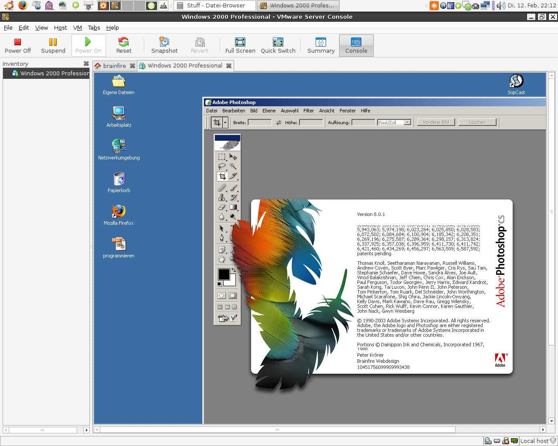Click Power Off in VMware toolbar
This screenshot has height=446, width=558.
point(18,46)
